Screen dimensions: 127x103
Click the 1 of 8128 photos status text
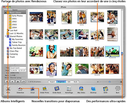[35, 82]
